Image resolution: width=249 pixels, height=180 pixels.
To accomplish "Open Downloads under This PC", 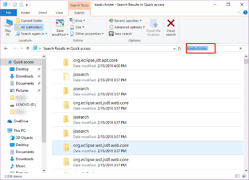I will [24, 159].
